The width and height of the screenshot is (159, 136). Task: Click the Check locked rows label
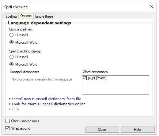point(25,121)
